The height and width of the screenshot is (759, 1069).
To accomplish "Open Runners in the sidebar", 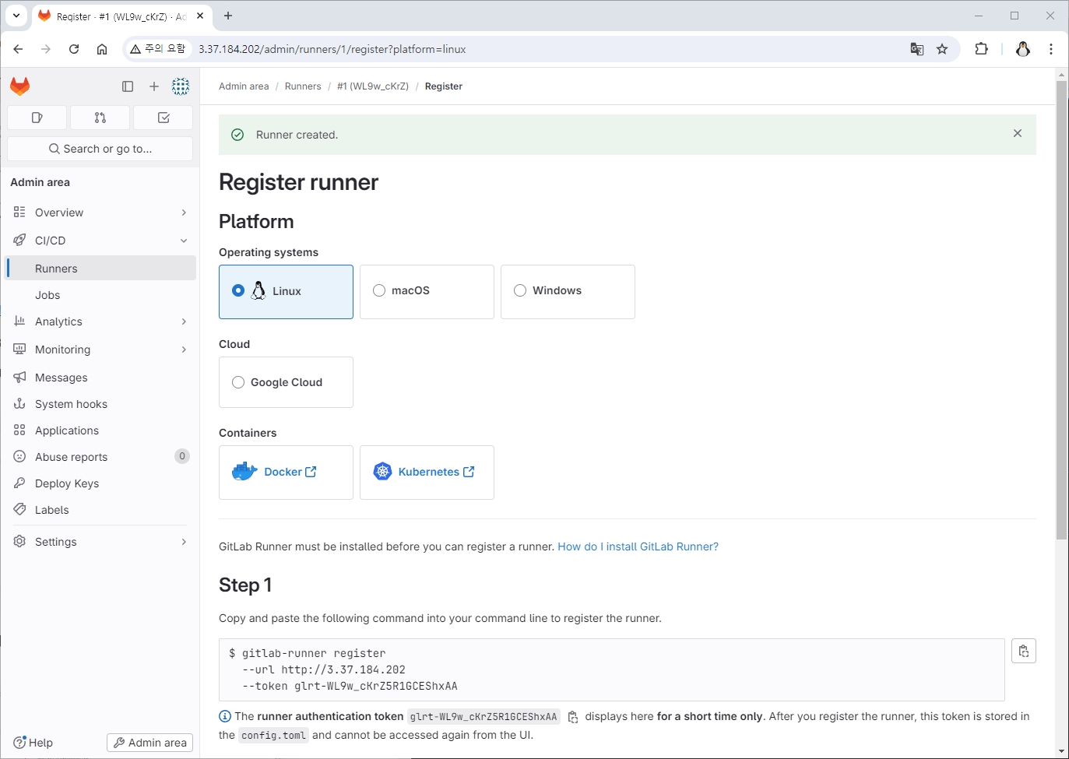I will [x=100, y=269].
